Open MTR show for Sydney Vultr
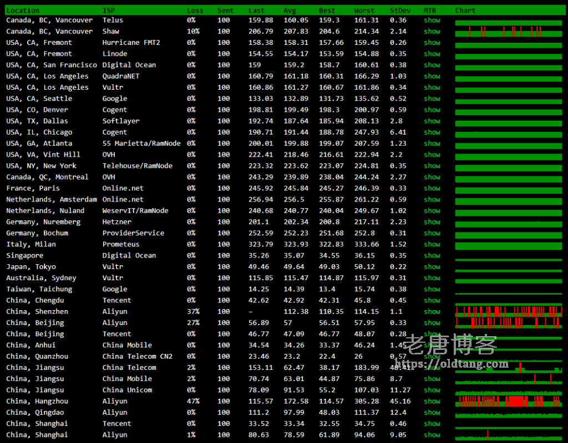Viewport: 568px width, 443px height. (x=432, y=278)
